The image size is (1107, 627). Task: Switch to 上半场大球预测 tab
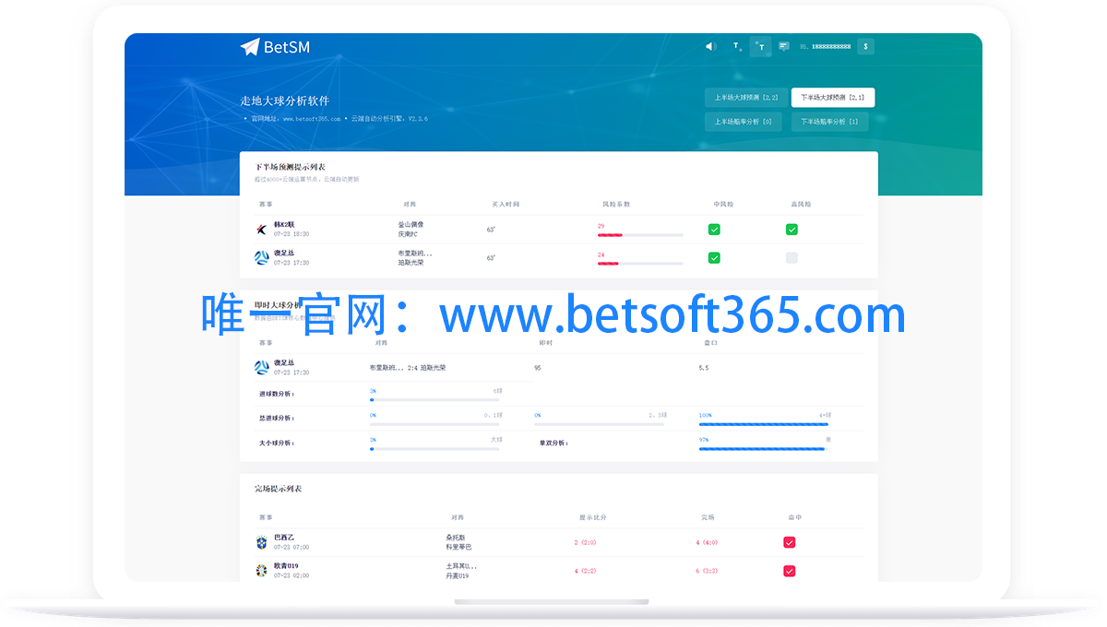coord(745,97)
